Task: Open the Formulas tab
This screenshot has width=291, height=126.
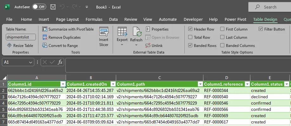Action: pyautogui.click(x=94, y=19)
